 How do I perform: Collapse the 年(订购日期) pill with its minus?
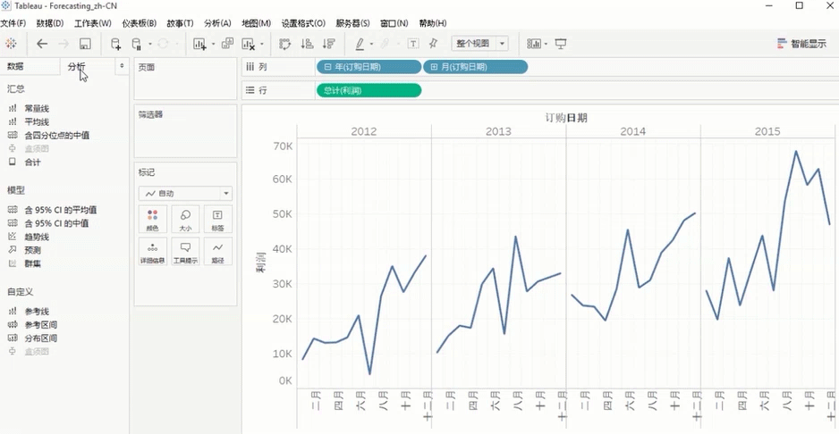328,67
